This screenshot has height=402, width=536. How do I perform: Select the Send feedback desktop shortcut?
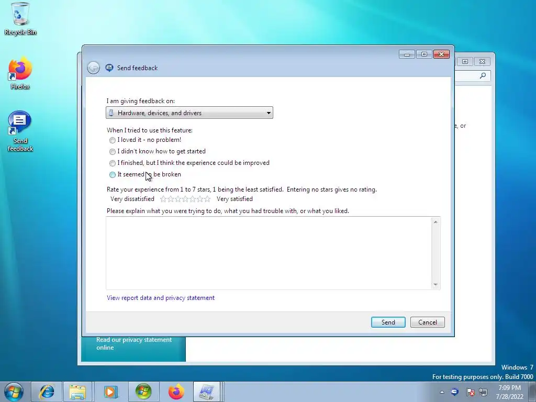click(20, 131)
